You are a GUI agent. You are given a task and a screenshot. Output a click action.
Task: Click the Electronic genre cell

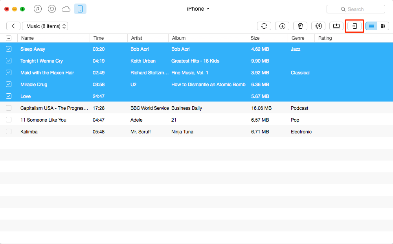tap(301, 132)
